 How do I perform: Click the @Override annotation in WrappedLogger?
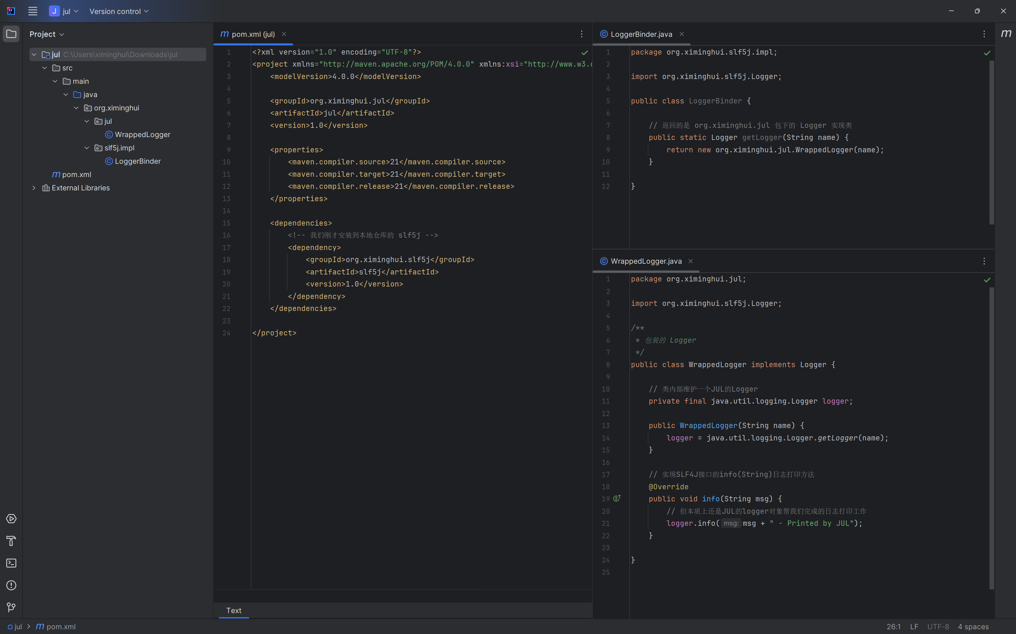[668, 487]
